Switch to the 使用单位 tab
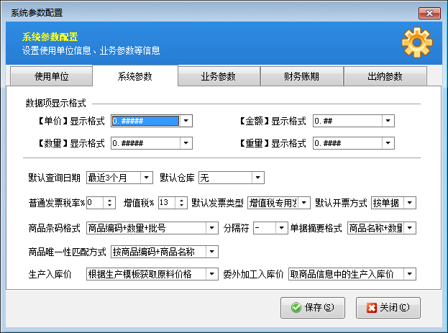 (52, 76)
